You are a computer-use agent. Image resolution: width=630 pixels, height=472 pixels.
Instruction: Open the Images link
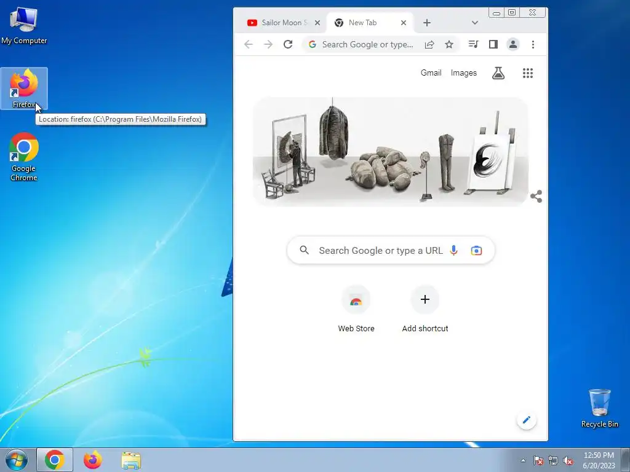point(464,73)
